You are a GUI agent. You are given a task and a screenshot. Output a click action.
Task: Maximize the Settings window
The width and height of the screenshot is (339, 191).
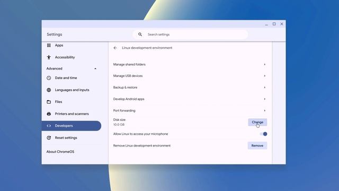tap(274, 24)
